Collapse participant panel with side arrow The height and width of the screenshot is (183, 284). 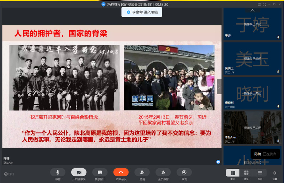tap(219, 86)
